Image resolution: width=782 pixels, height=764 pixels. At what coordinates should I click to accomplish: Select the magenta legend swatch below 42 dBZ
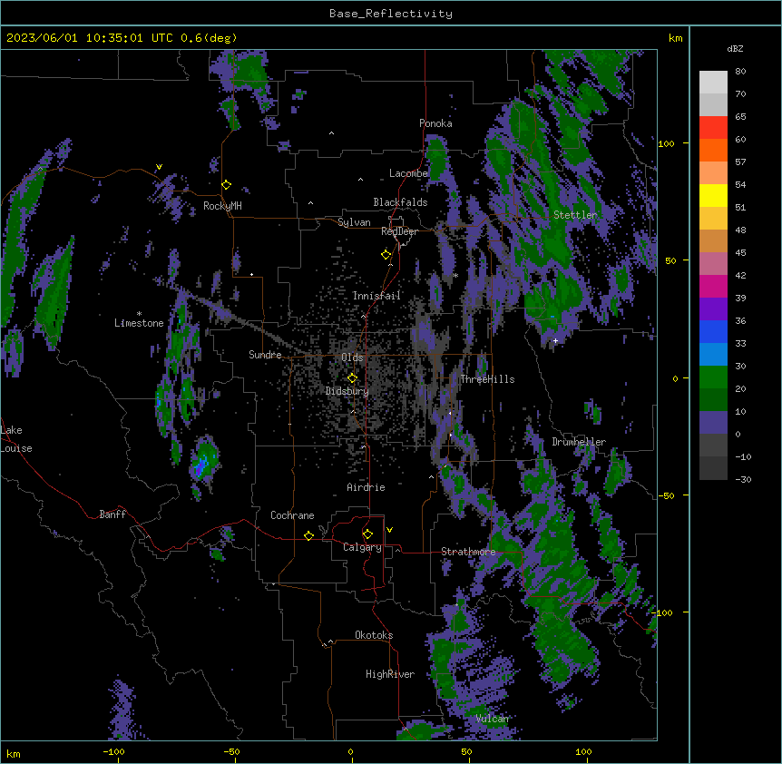pos(713,286)
